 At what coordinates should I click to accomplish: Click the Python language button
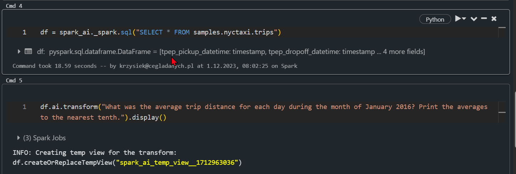coord(435,20)
